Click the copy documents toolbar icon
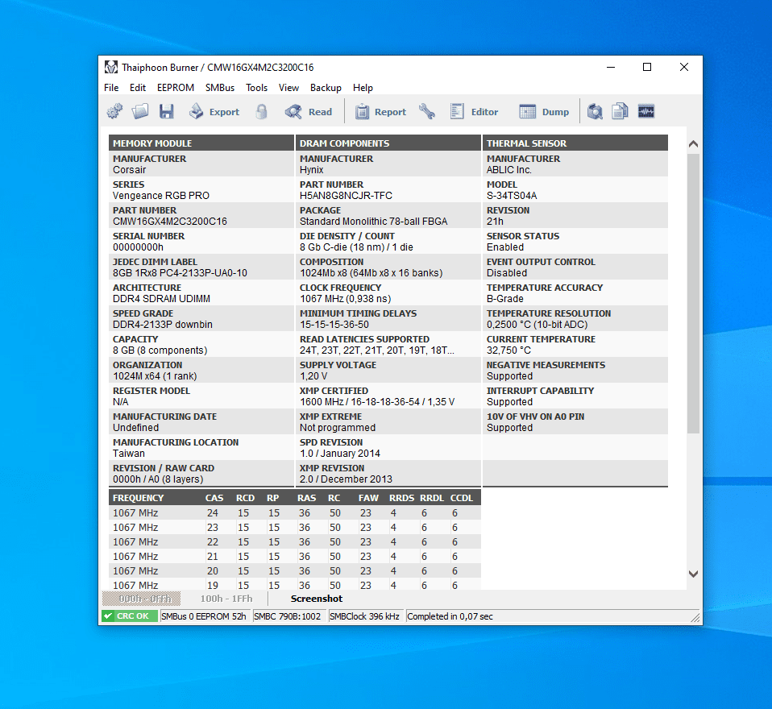 coord(621,112)
